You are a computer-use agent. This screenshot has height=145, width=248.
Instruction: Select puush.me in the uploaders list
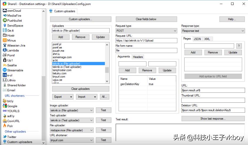[78, 51]
